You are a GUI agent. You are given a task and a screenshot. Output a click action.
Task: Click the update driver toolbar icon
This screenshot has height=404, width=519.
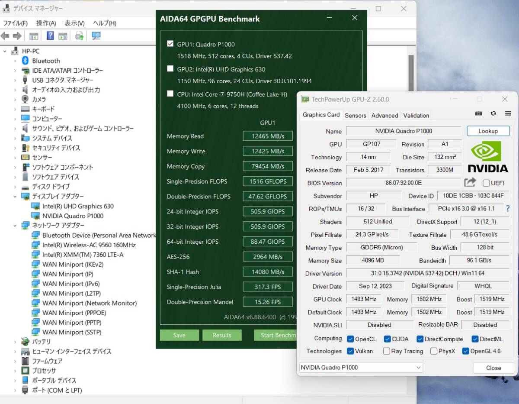pos(80,36)
